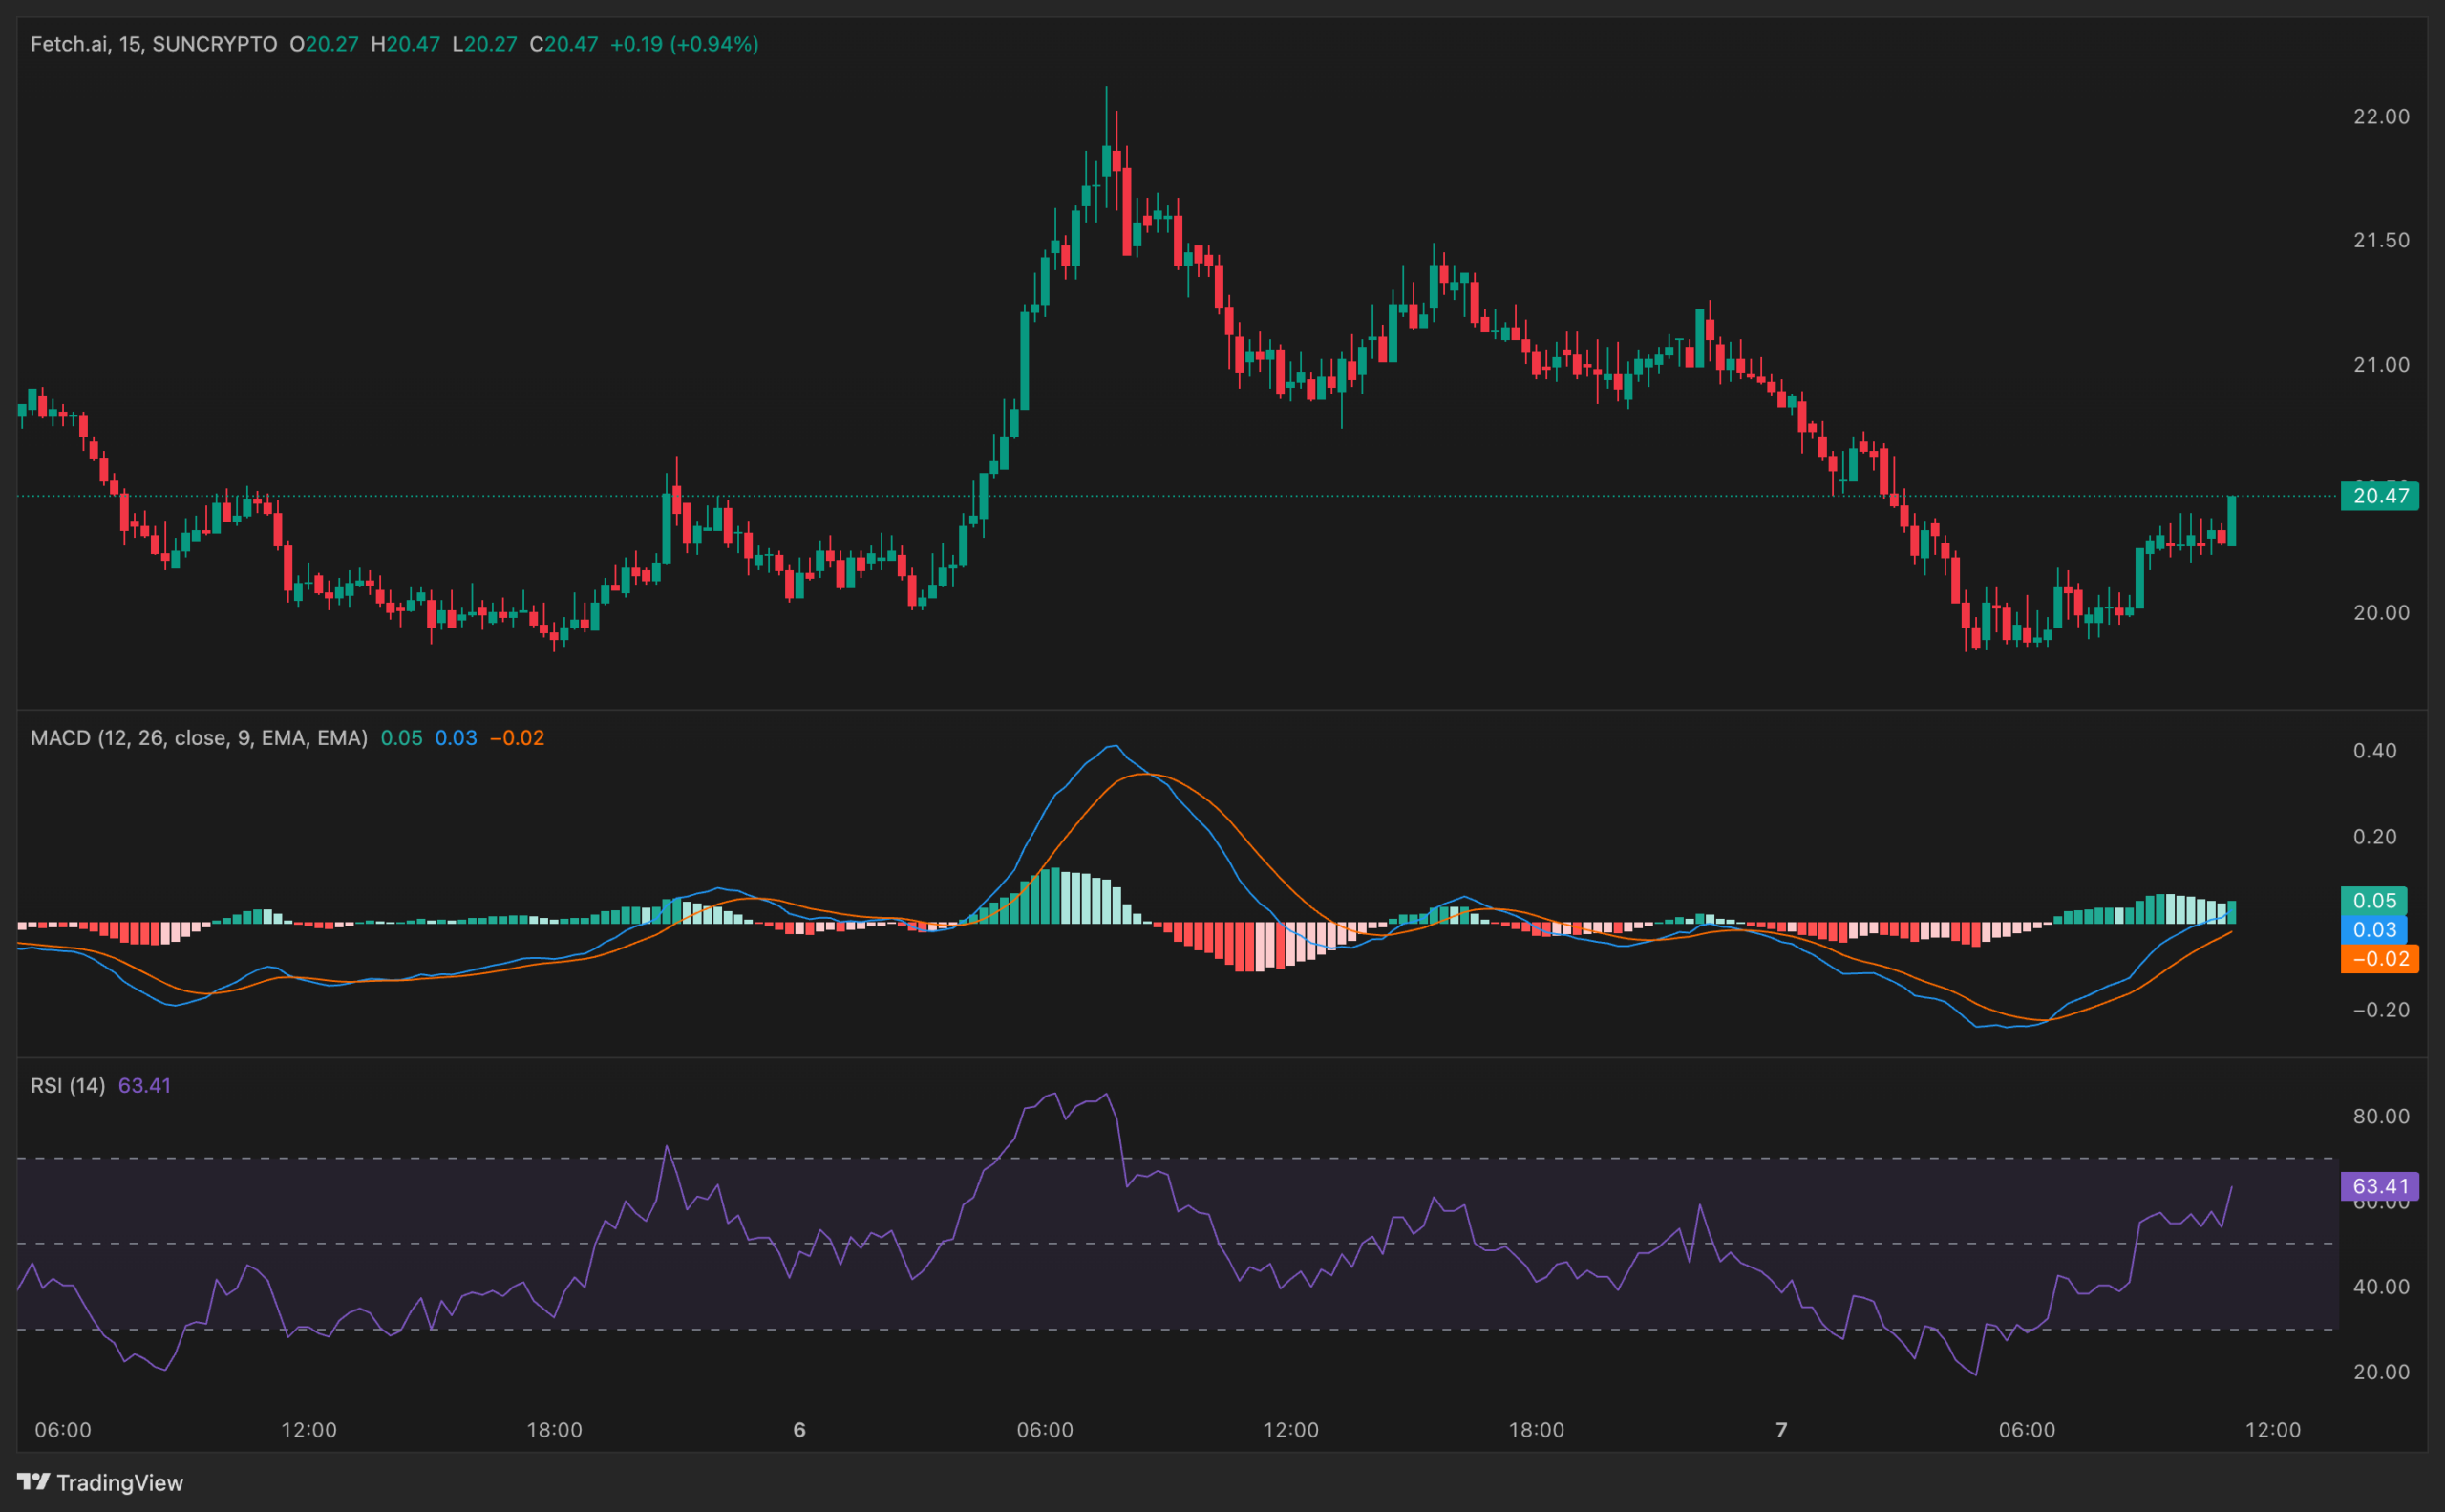Click the Fetch.ai symbol name
2445x1512 pixels.
73,44
